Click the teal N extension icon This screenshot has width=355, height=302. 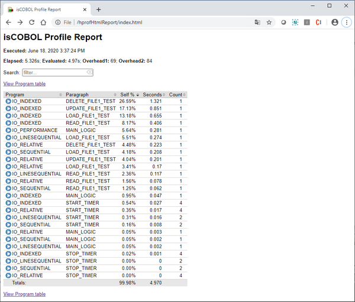tap(295, 22)
